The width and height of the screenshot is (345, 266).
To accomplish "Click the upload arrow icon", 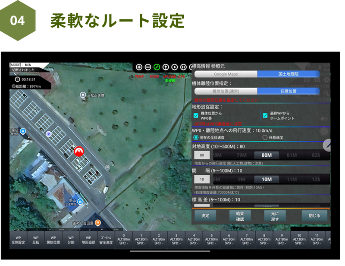I will click(166, 67).
